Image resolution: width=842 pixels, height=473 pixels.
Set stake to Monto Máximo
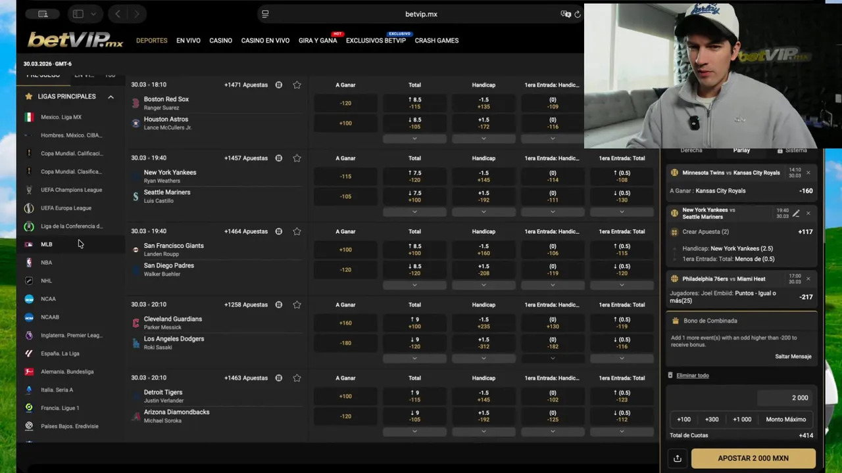click(785, 419)
